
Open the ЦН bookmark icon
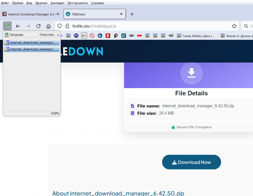coord(84,36)
